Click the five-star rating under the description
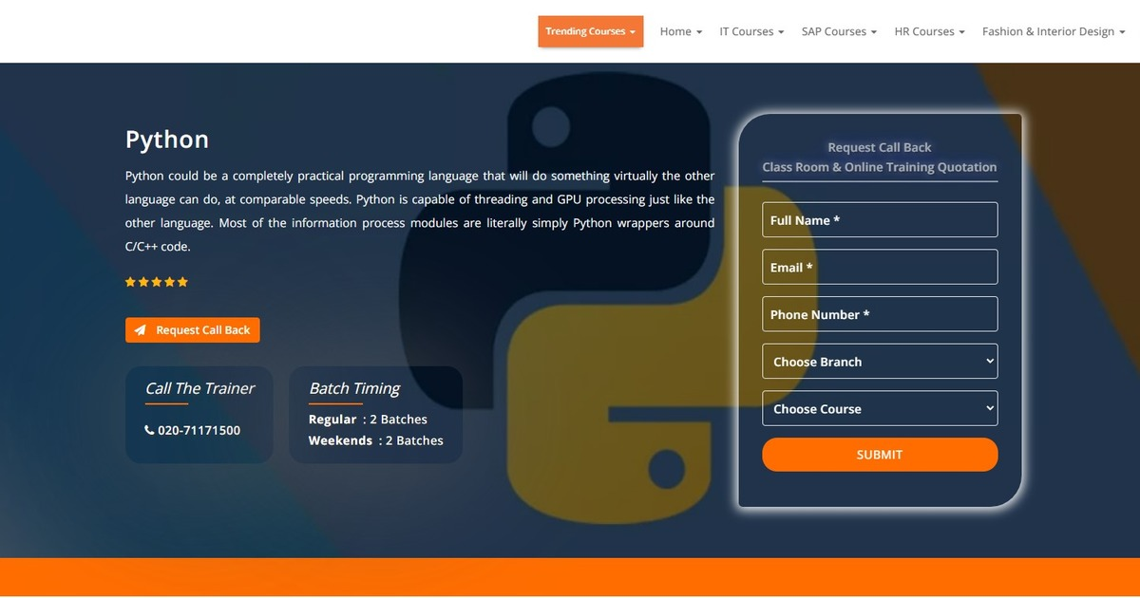 (157, 282)
